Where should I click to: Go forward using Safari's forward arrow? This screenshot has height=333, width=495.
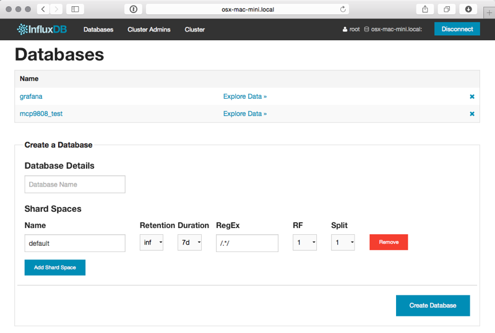pos(56,9)
